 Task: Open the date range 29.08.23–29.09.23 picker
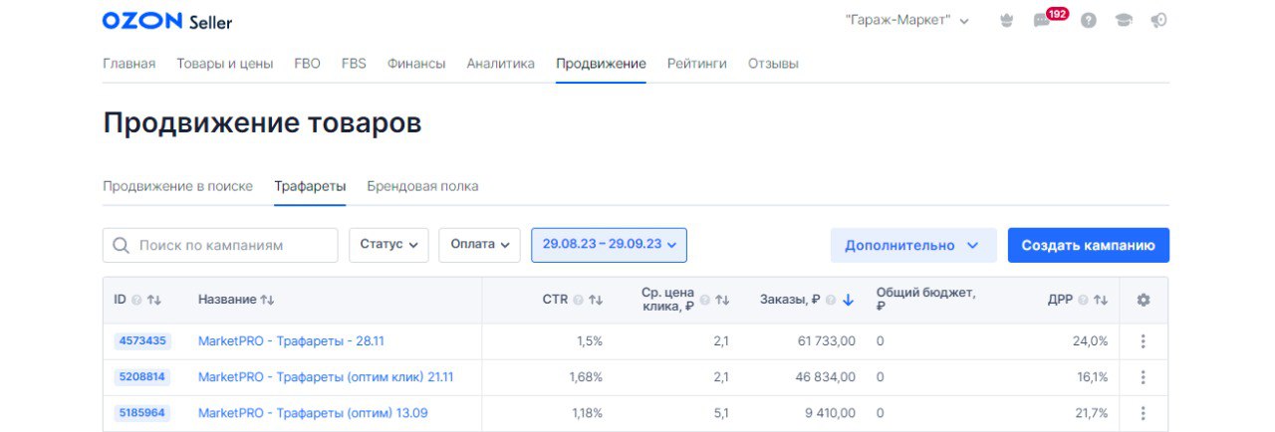point(609,245)
